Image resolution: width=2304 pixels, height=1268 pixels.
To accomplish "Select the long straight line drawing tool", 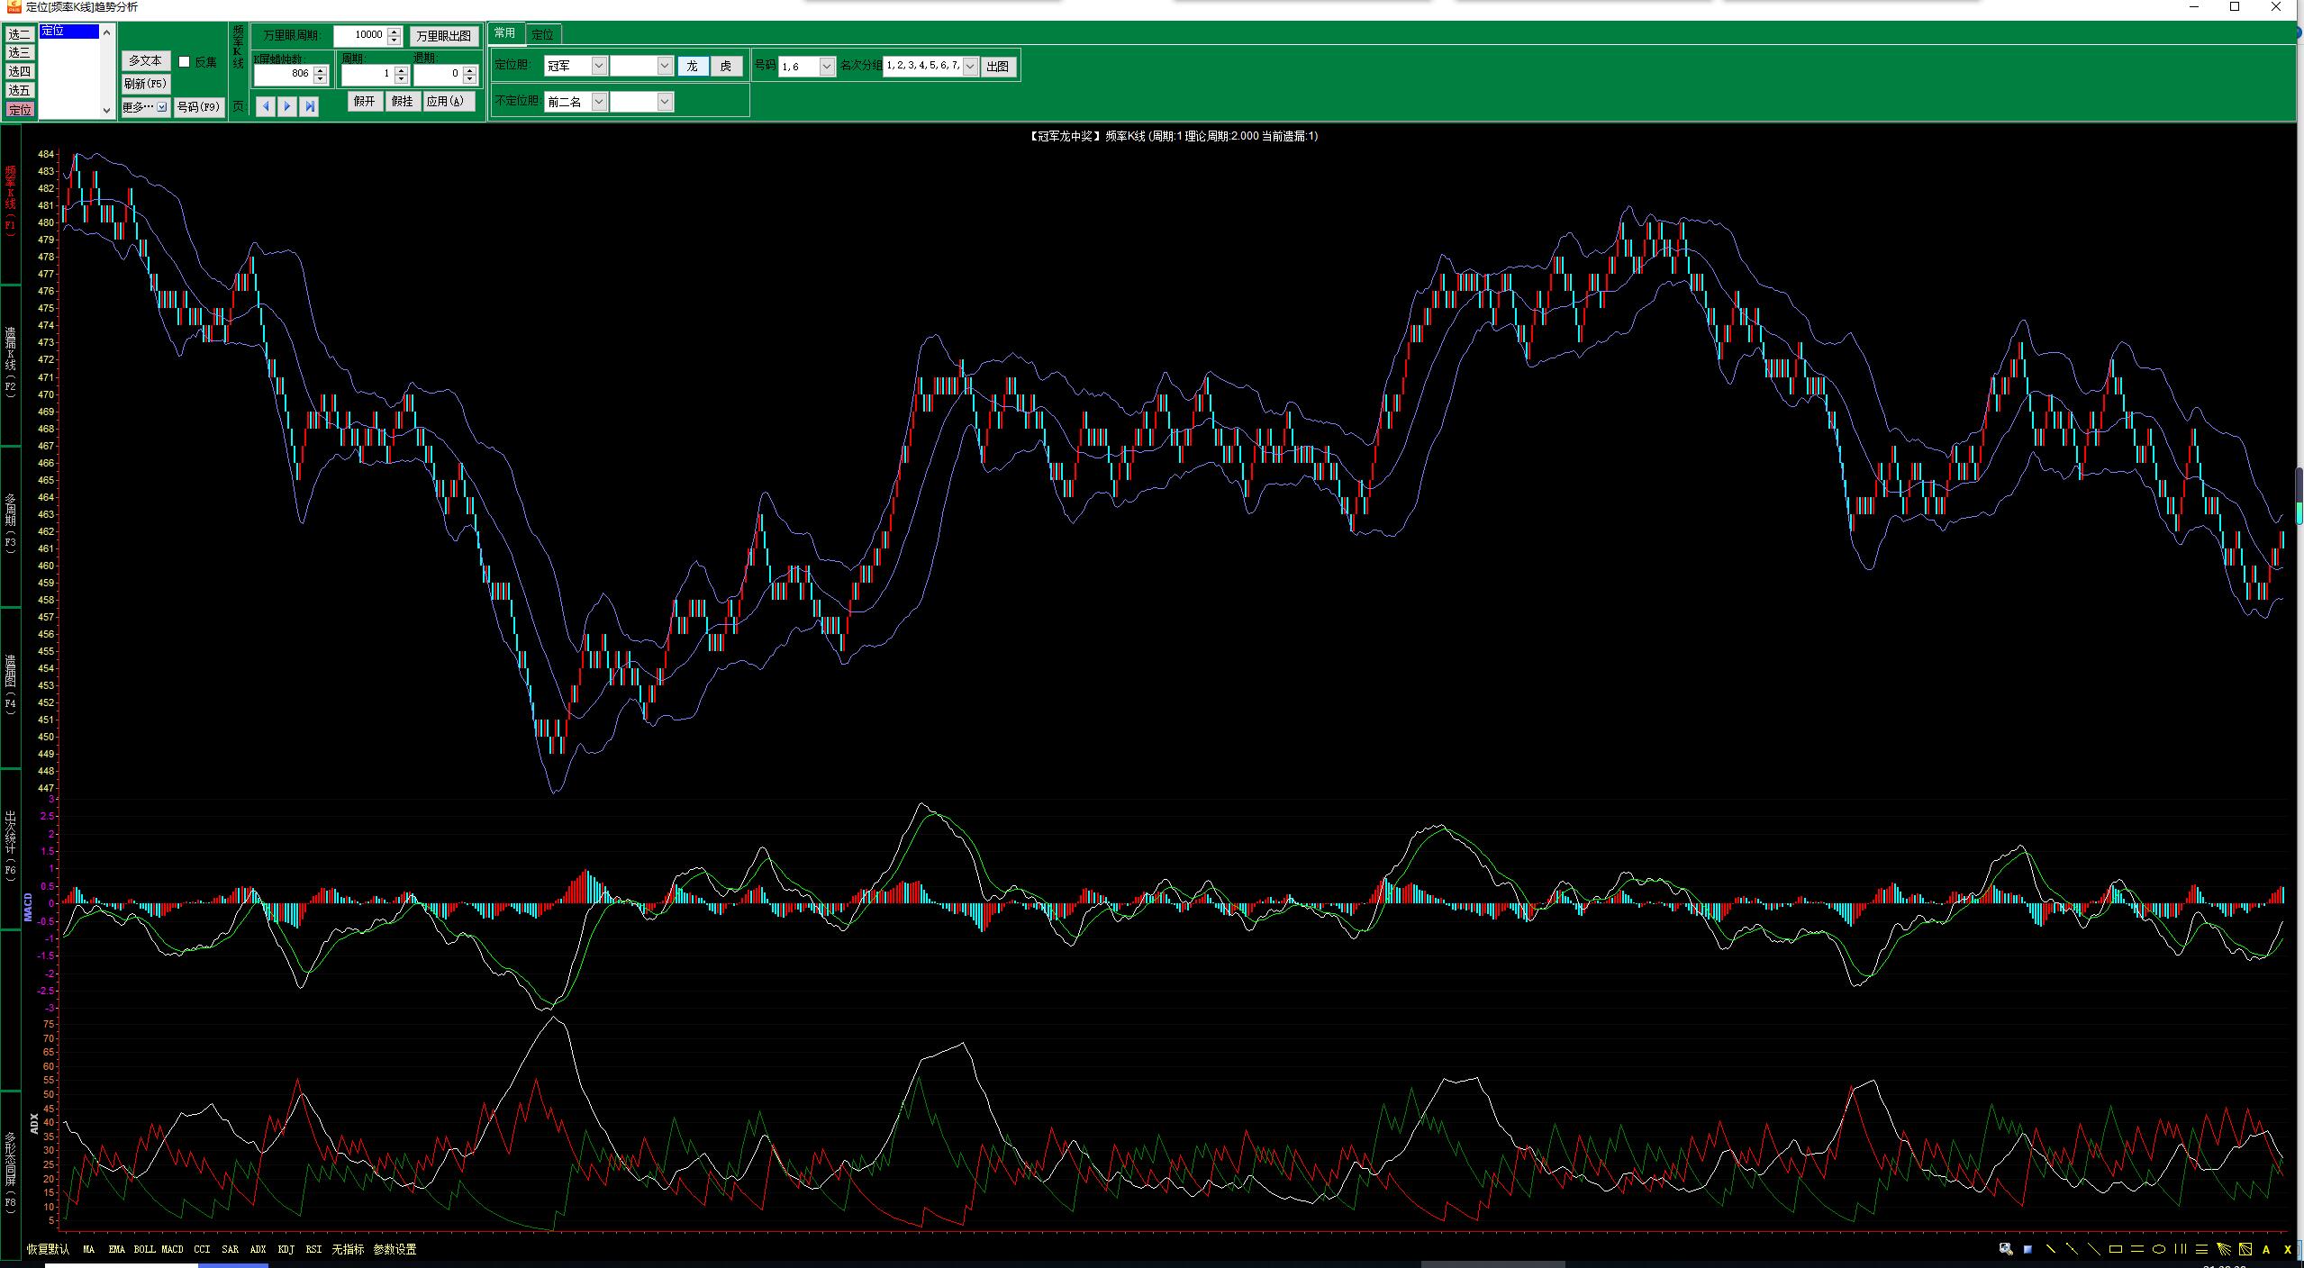I will click(2094, 1249).
